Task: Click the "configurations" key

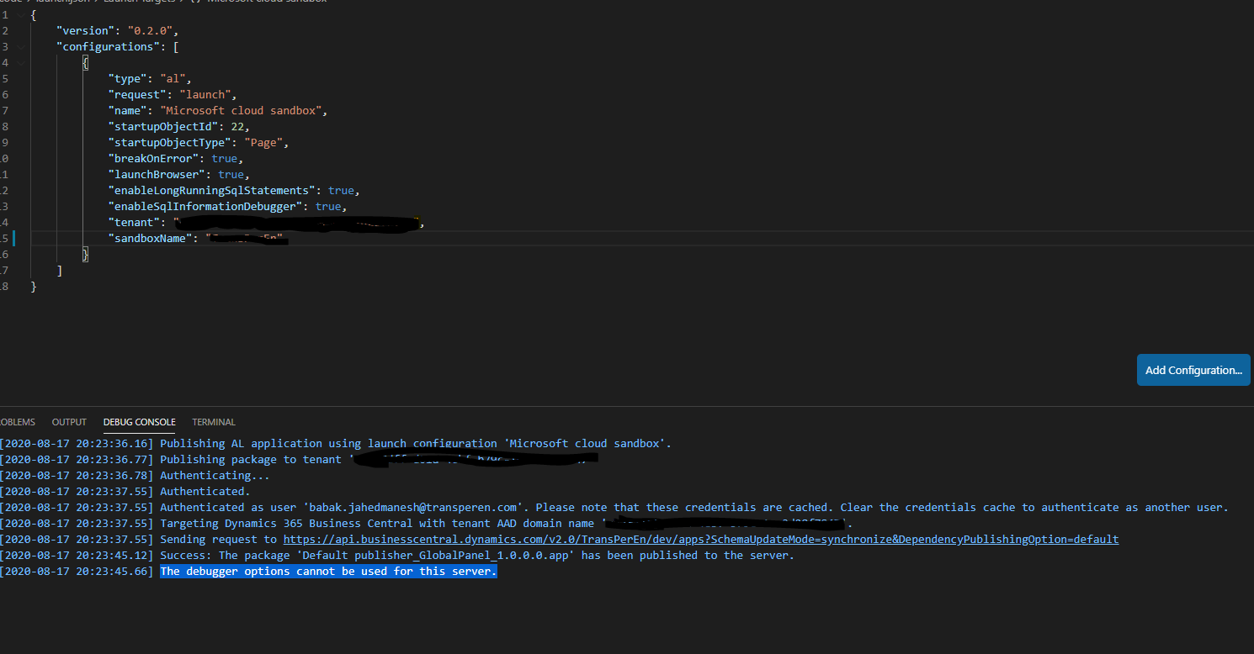Action: coord(108,47)
